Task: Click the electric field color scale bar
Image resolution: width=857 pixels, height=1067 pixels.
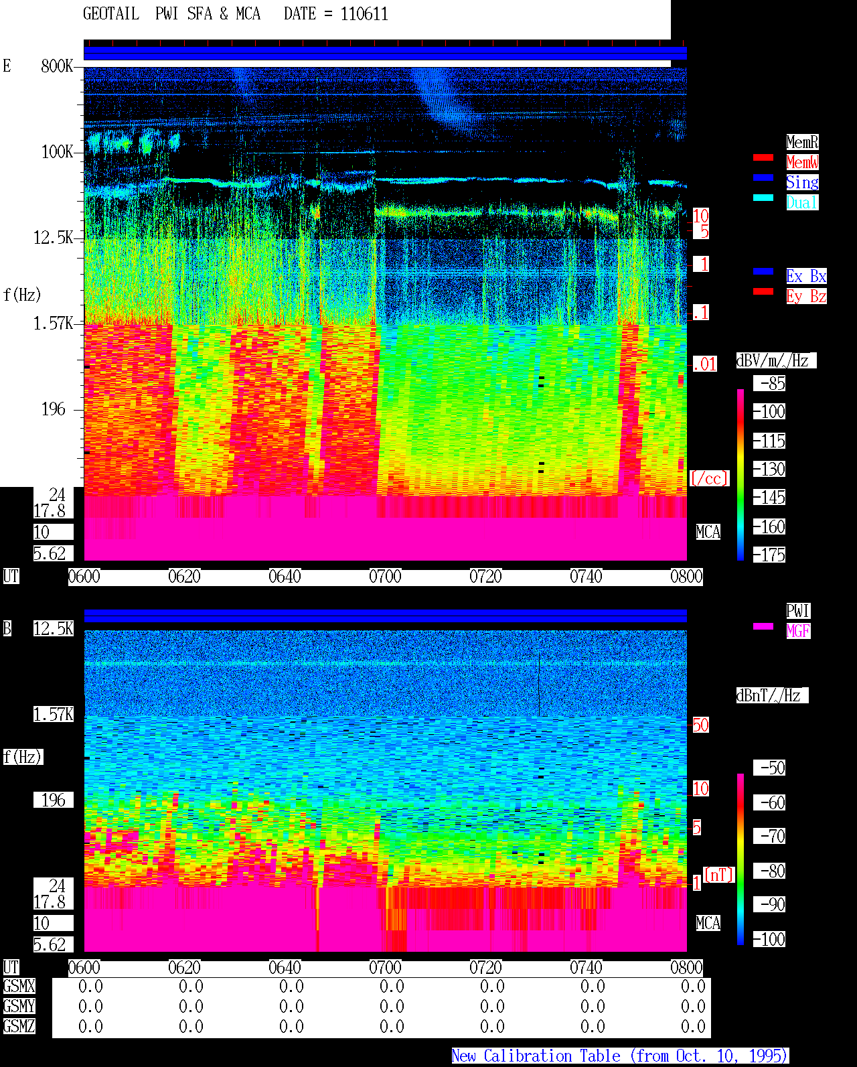Action: tap(741, 474)
